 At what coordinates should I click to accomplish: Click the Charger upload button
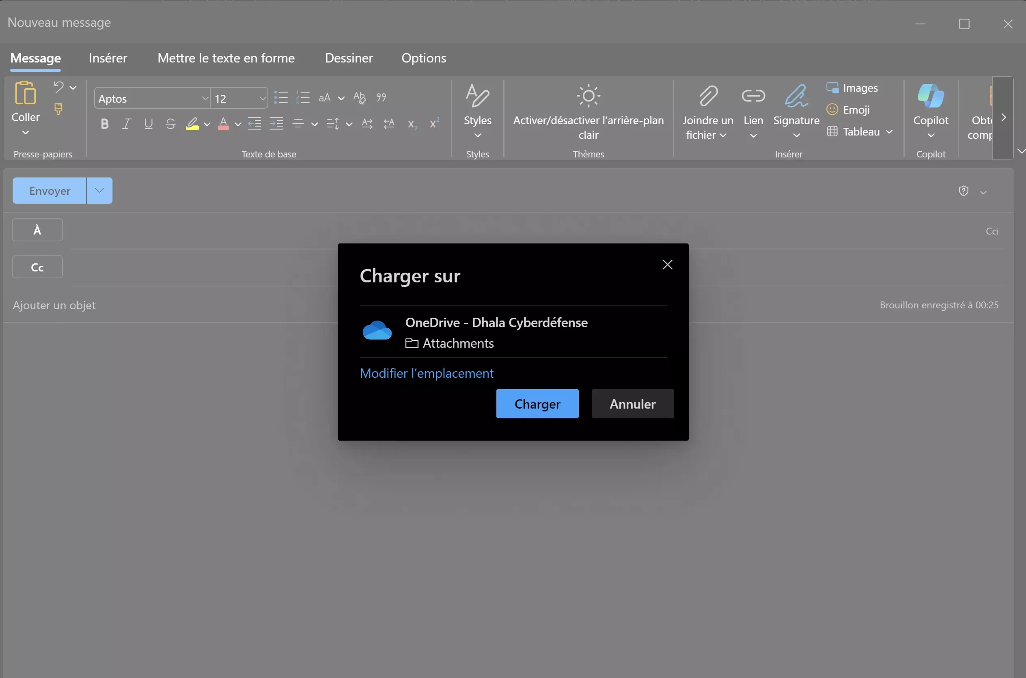[537, 403]
